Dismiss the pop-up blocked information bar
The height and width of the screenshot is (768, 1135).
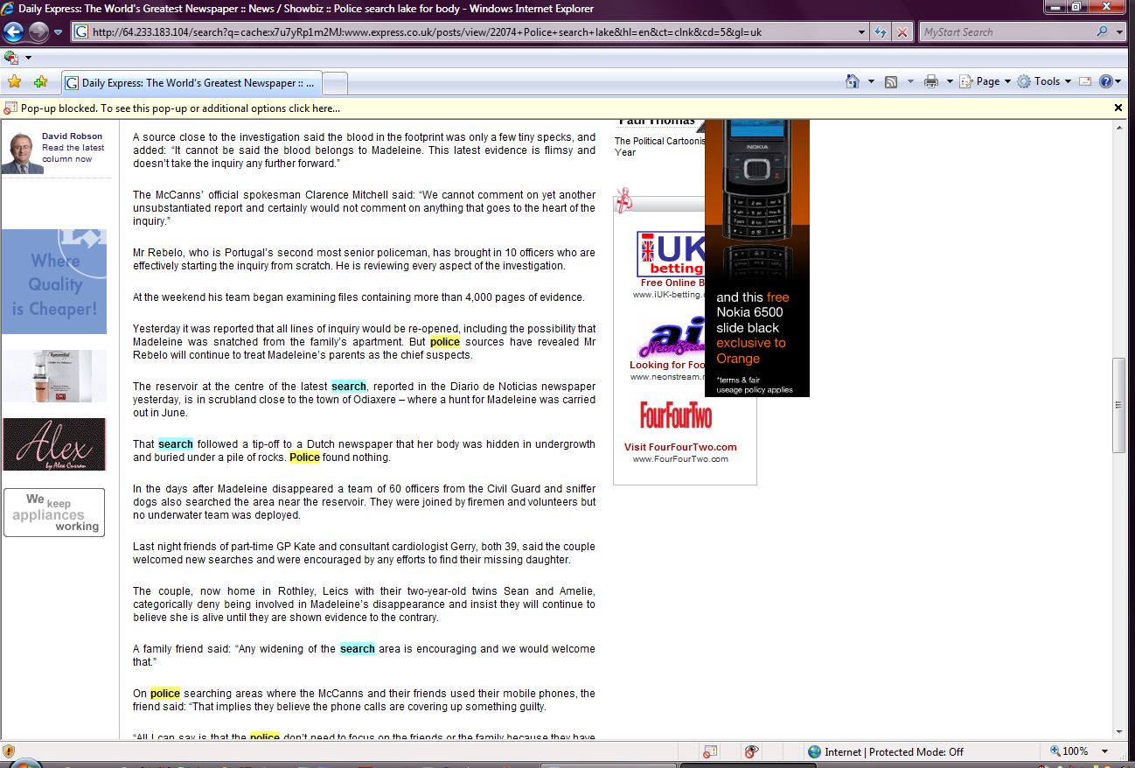1118,108
